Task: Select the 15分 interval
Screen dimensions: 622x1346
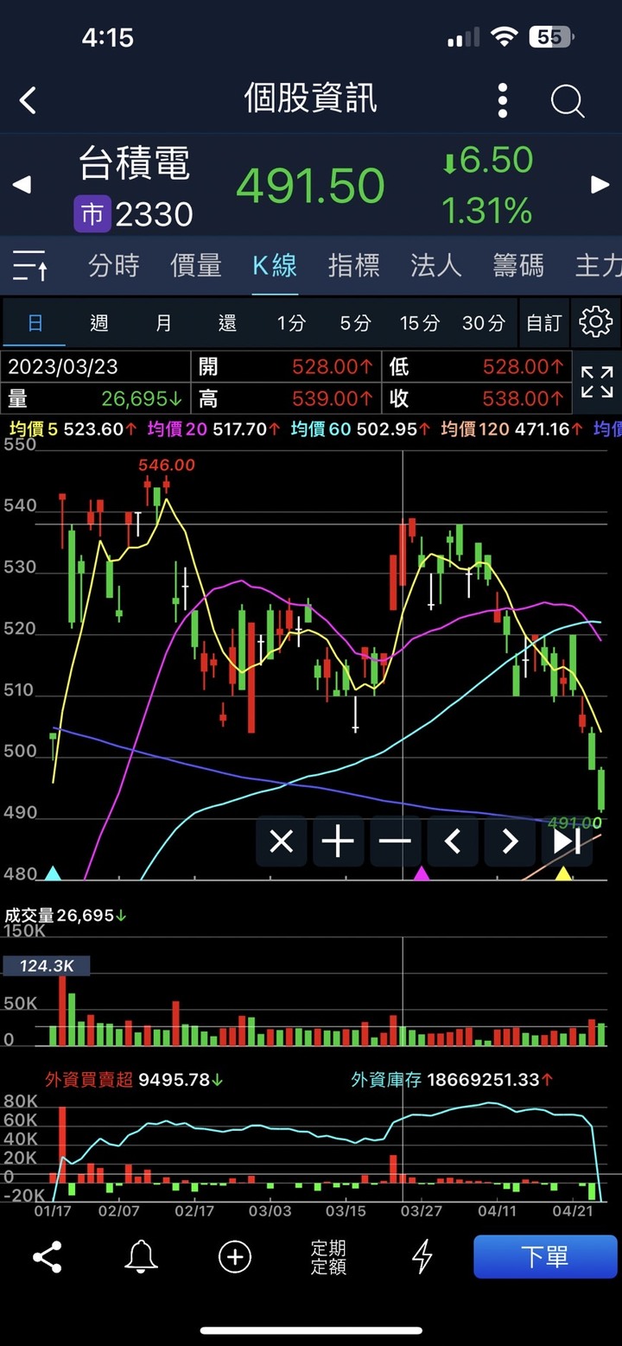Action: (x=420, y=323)
